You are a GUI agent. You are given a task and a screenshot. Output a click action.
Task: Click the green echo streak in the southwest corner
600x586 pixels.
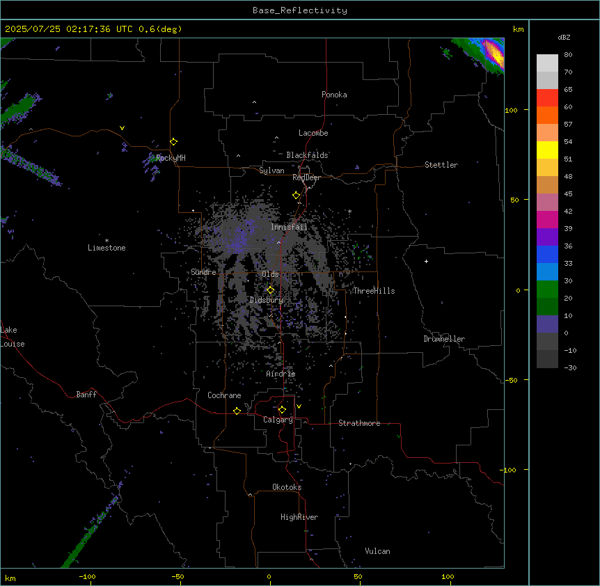tap(90, 532)
